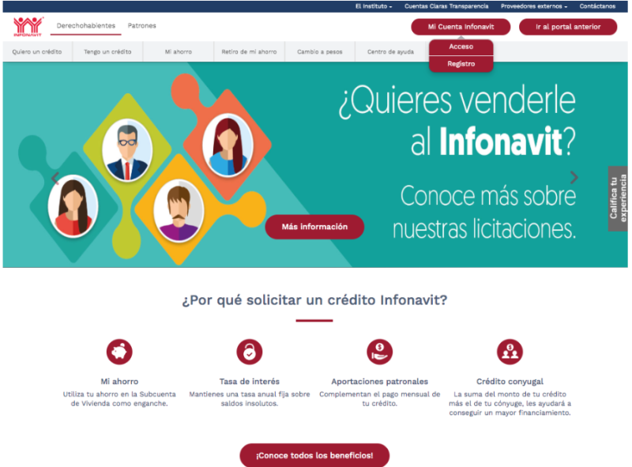Click the Complementan el pago mensual text
The height and width of the screenshot is (467, 632).
[380, 399]
